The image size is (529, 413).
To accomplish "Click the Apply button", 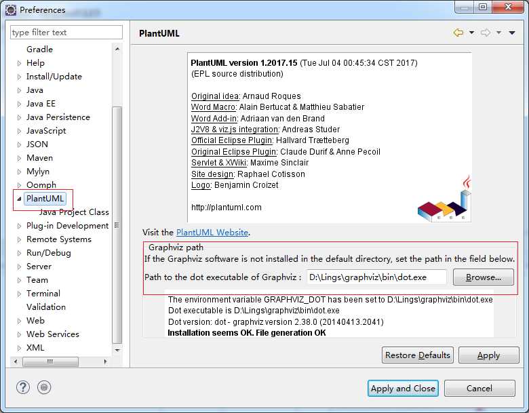I will coord(488,355).
